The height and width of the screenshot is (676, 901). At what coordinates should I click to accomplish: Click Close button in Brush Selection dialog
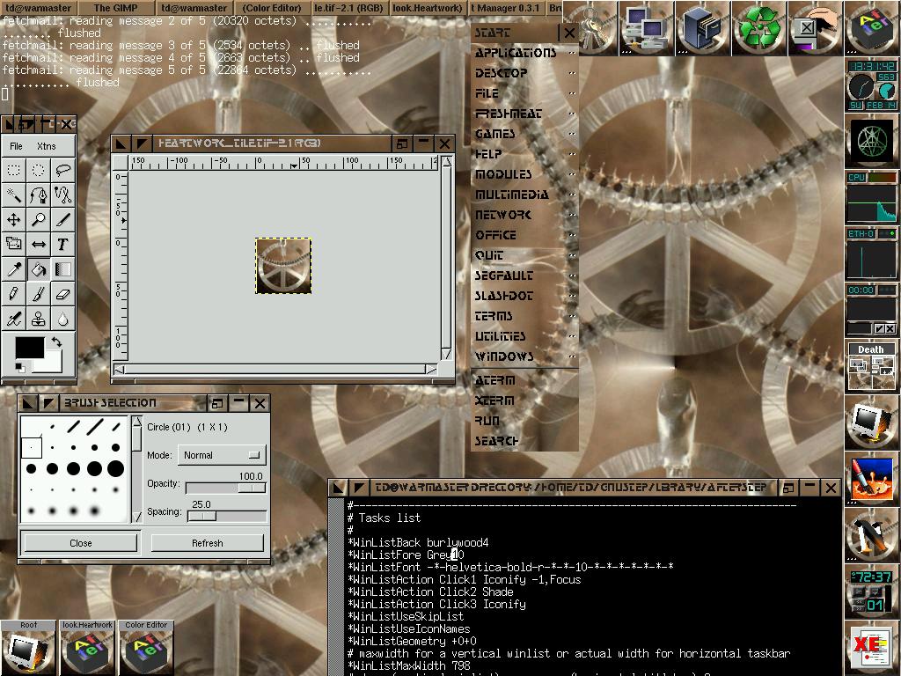[x=80, y=543]
